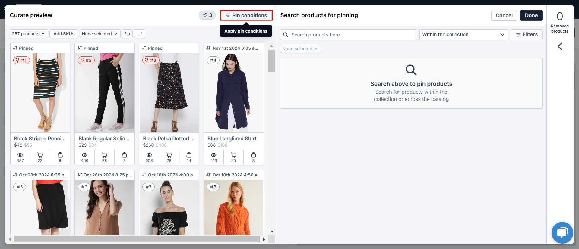The width and height of the screenshot is (579, 249).
Task: Click cart icon showing 25
Action: tap(233, 155)
